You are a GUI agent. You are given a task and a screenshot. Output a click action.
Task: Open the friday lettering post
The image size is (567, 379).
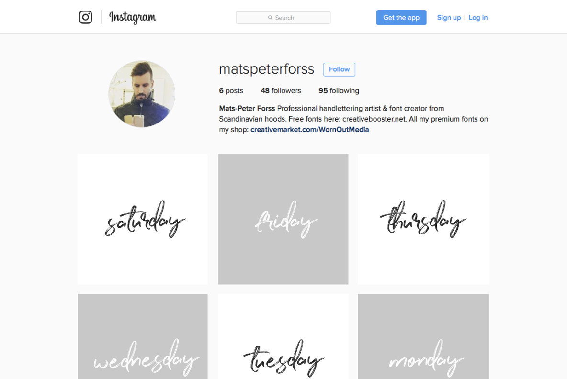tap(283, 219)
